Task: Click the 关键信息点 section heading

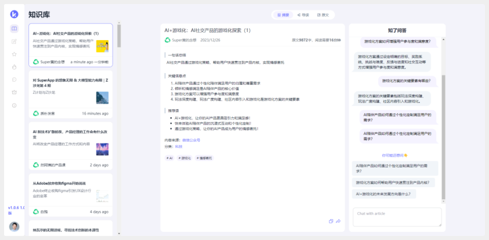Action: coord(177,76)
